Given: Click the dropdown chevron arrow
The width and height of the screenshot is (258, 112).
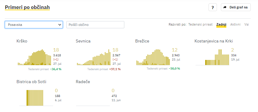Looking at the screenshot, I should (x=59, y=25).
